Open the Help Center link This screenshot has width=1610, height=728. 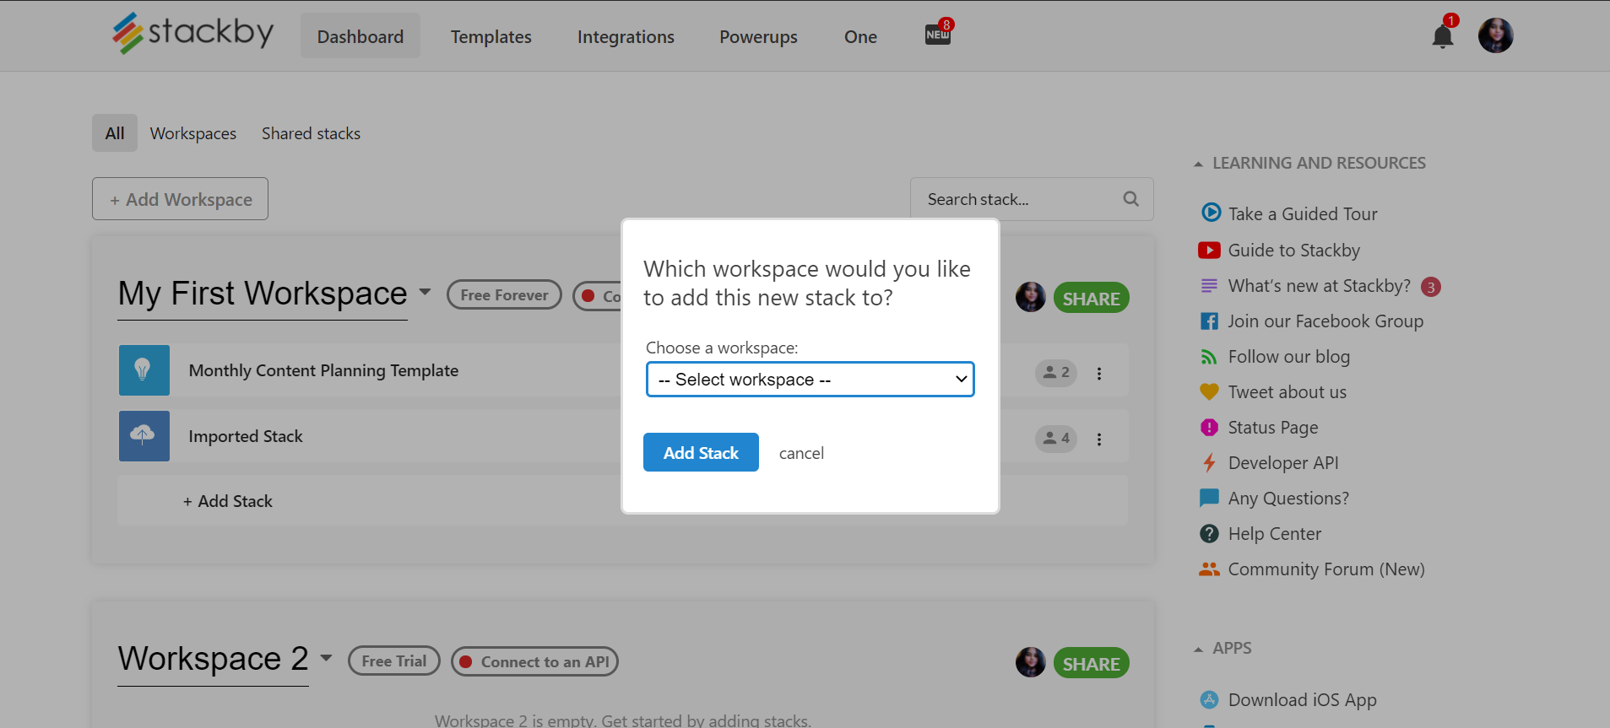tap(1275, 534)
